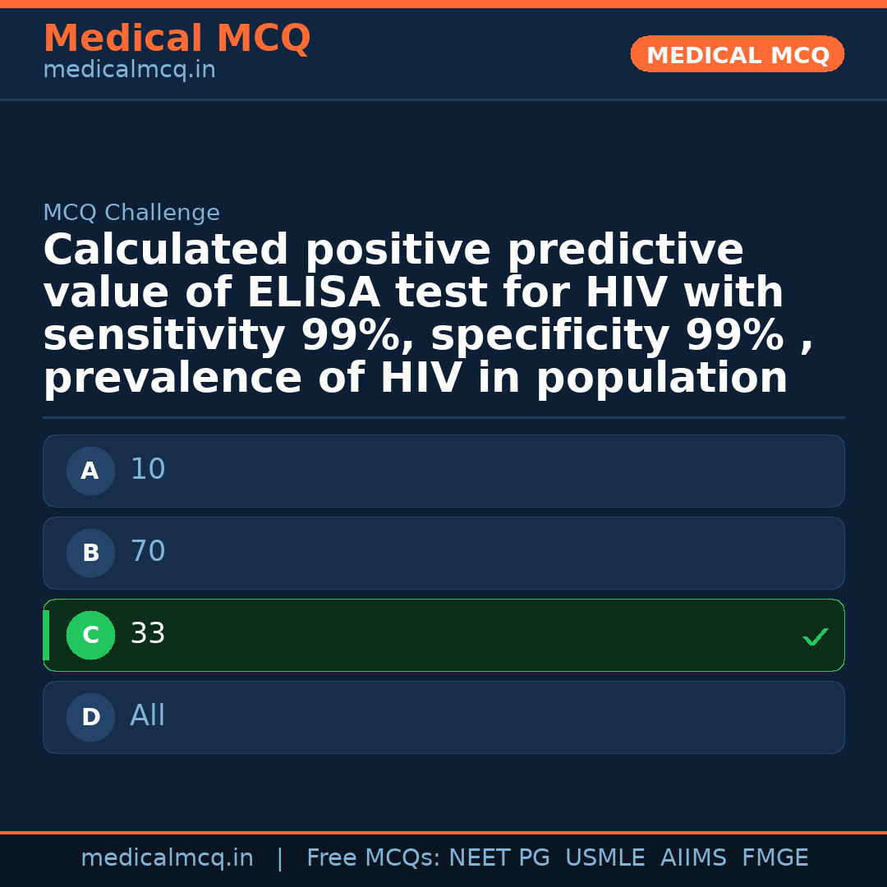Click the MCQ Challenge label
The height and width of the screenshot is (887, 887).
[131, 214]
